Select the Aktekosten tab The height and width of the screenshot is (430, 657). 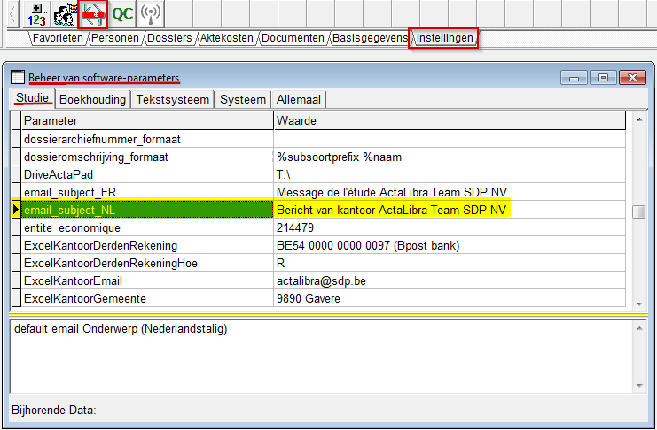pos(227,38)
